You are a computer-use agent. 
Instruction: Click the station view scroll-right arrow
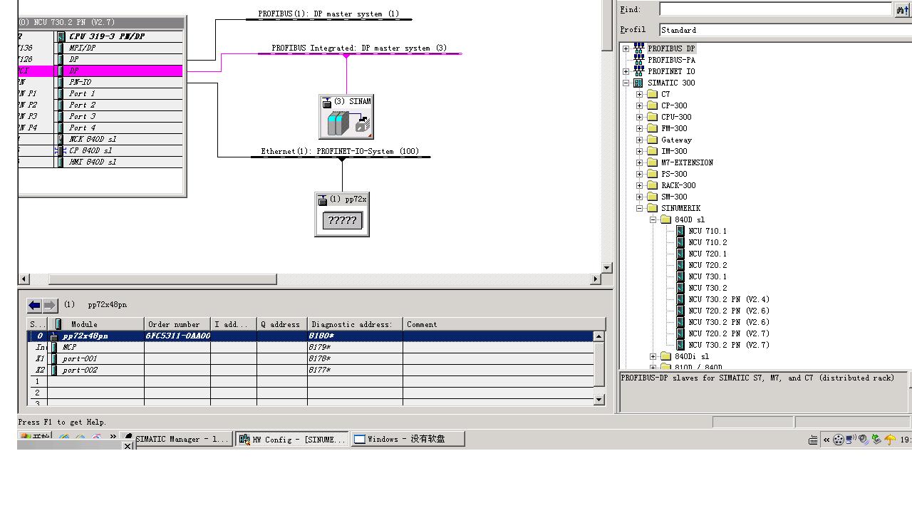[596, 279]
